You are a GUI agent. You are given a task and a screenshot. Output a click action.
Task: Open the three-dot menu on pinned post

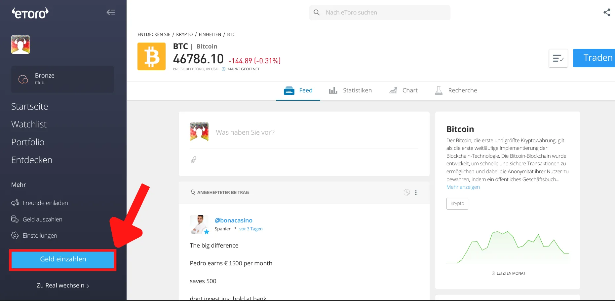click(416, 193)
